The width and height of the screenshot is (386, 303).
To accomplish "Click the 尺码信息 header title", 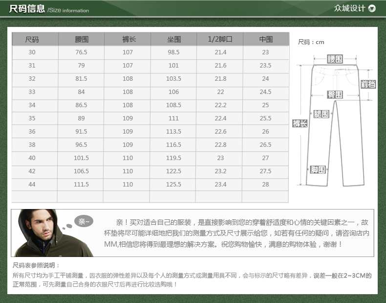I will pos(27,9).
